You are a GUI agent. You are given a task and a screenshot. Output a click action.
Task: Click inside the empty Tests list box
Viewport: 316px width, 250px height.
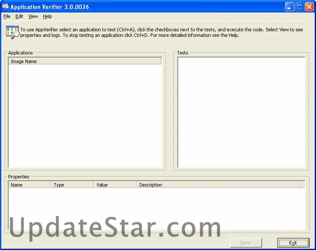[x=241, y=112]
